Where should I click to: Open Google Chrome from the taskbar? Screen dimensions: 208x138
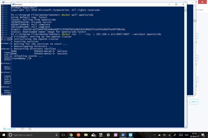[71, 135]
